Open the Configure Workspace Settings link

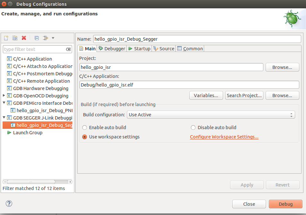click(224, 137)
